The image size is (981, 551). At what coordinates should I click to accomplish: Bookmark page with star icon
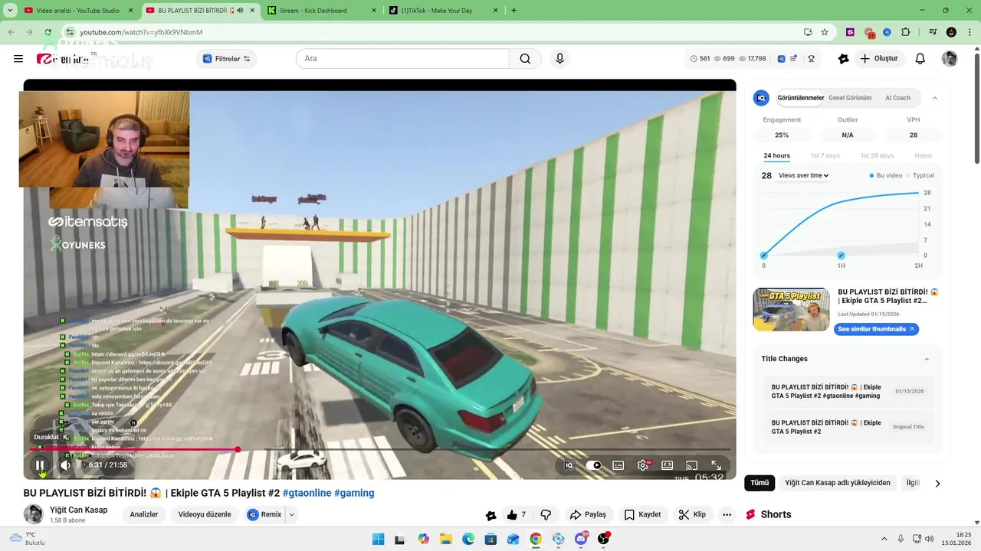coord(825,32)
